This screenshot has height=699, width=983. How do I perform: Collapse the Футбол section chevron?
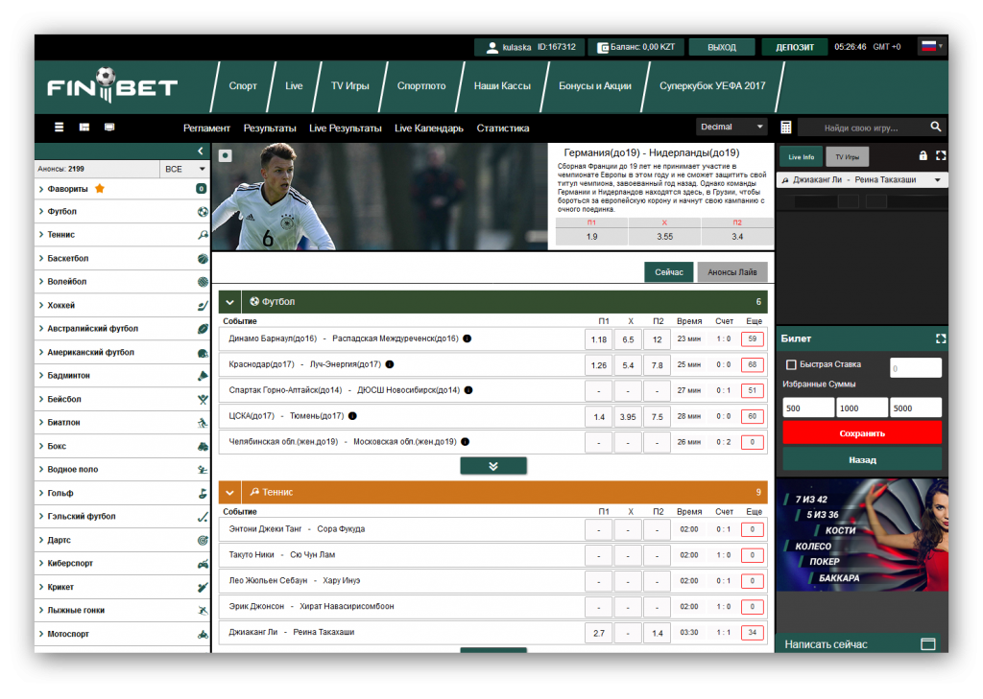[x=229, y=302]
